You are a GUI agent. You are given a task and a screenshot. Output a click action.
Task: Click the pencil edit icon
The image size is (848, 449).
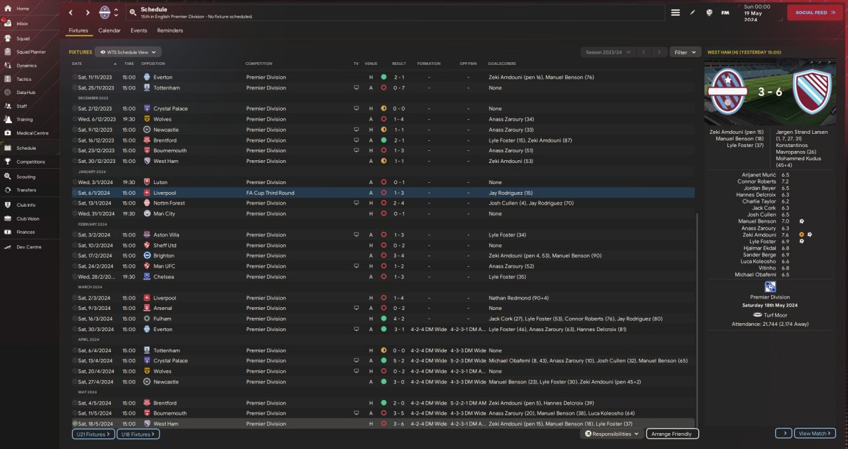(693, 13)
